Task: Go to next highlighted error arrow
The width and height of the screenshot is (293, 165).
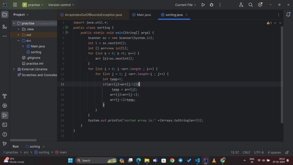Action: tap(280, 23)
